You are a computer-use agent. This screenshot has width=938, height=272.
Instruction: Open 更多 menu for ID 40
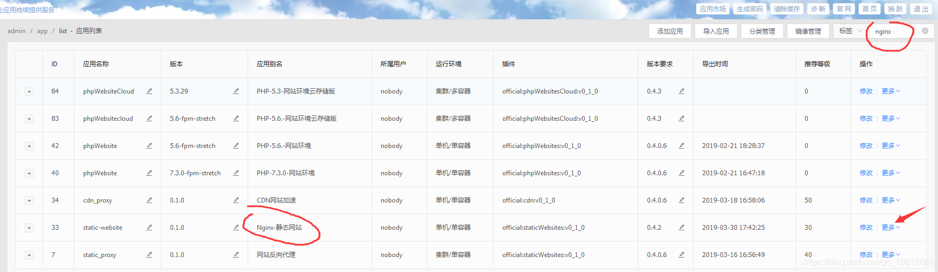(x=891, y=173)
